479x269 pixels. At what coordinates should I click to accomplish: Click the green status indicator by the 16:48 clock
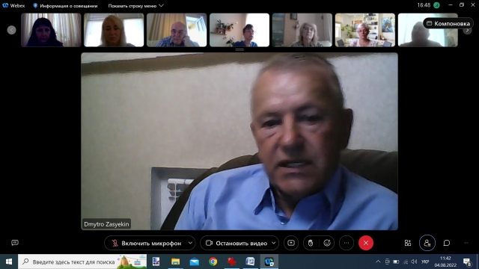(436, 5)
